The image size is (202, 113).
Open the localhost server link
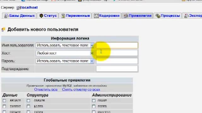pos(29,8)
